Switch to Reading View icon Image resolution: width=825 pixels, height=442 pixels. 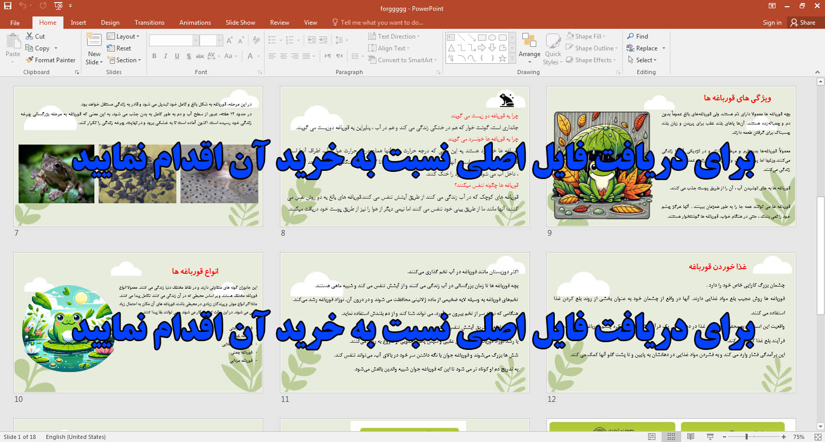point(690,436)
